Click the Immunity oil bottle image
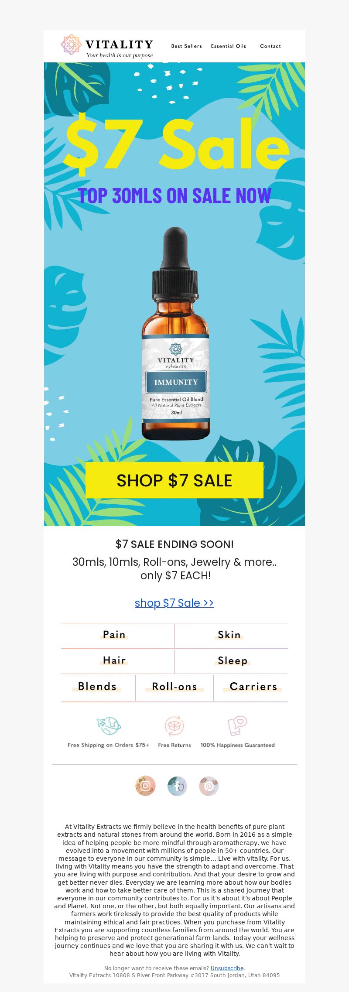 point(175,334)
